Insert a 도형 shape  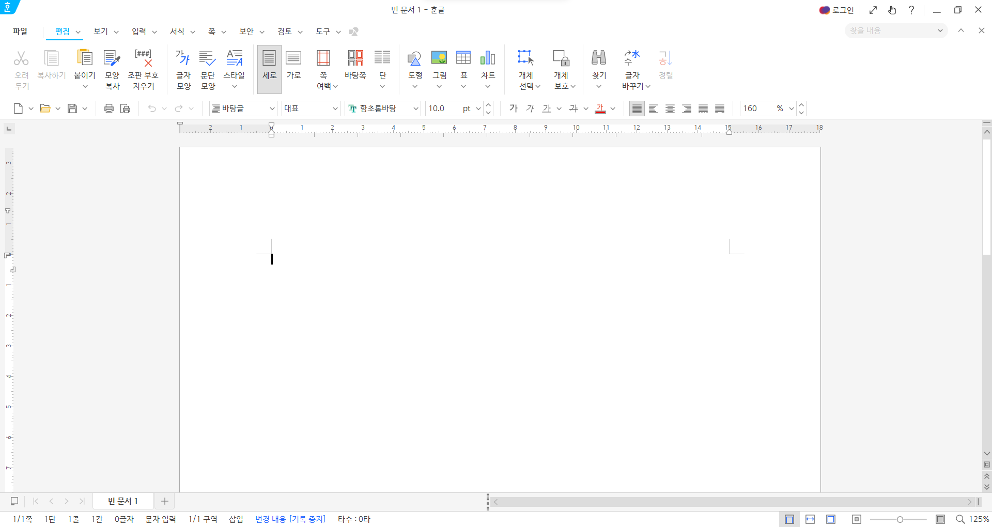coord(415,58)
